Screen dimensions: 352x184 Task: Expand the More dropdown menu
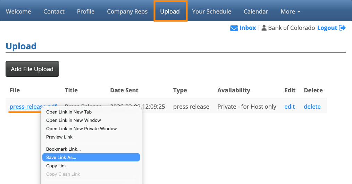coord(290,11)
